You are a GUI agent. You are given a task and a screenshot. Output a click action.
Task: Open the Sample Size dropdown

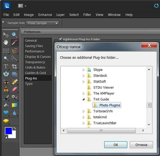[x=42, y=23]
